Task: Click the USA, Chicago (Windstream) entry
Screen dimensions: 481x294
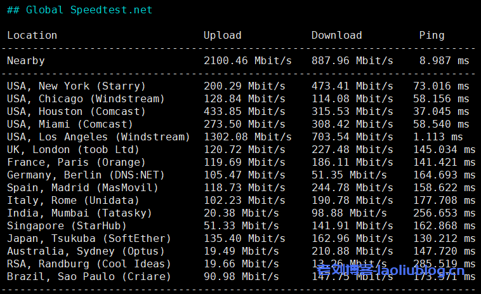Action: 86,99
